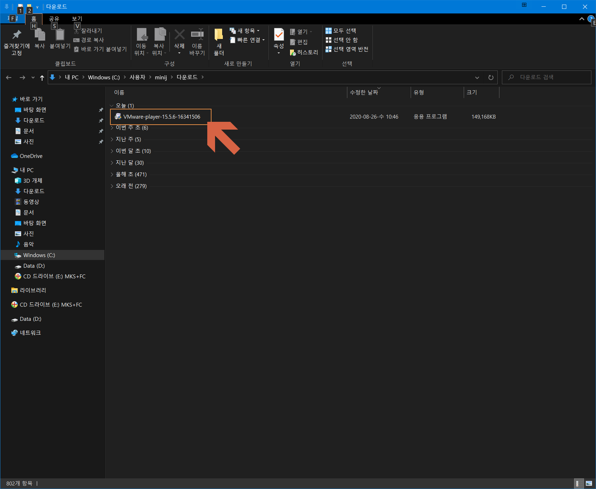This screenshot has height=489, width=596.
Task: Expand '올해 초 (471)' group
Action: click(x=112, y=174)
